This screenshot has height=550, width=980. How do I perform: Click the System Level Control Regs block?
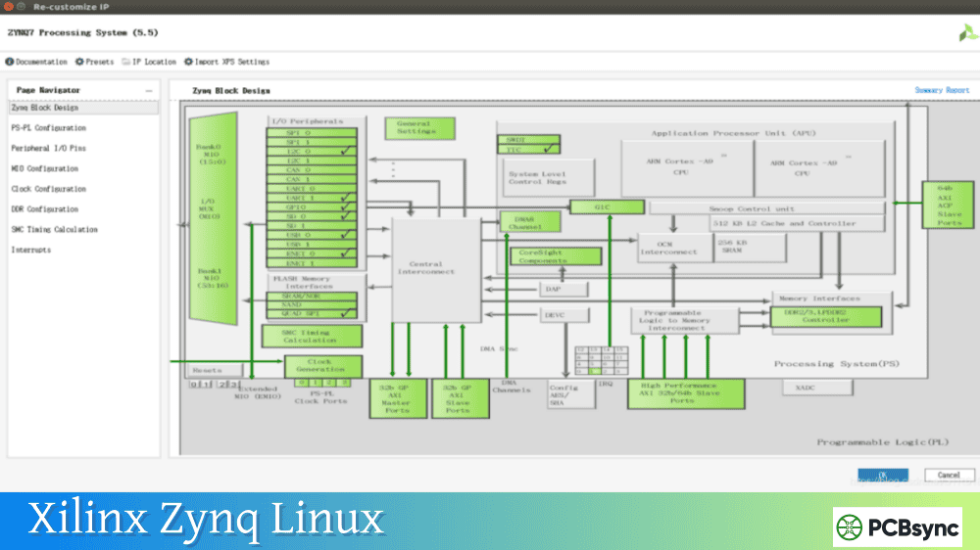[549, 178]
